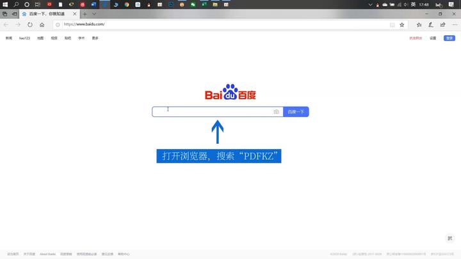Screen dimensions: 461x259
Task: Open Baidu 设置 settings menu
Action: [x=433, y=38]
